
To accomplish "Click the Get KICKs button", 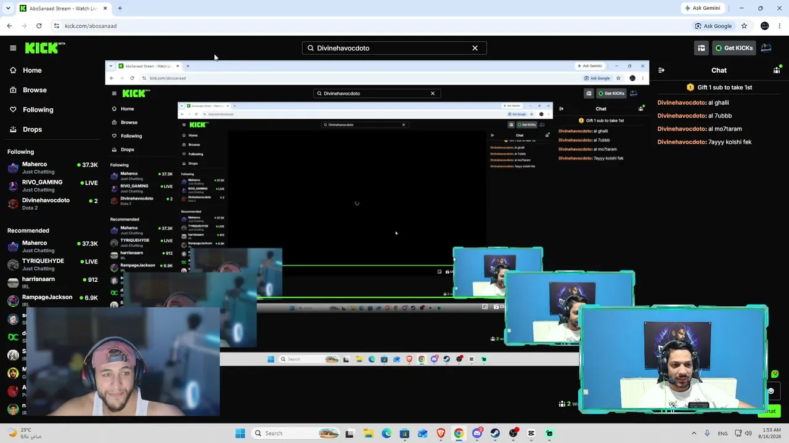I will click(x=734, y=48).
